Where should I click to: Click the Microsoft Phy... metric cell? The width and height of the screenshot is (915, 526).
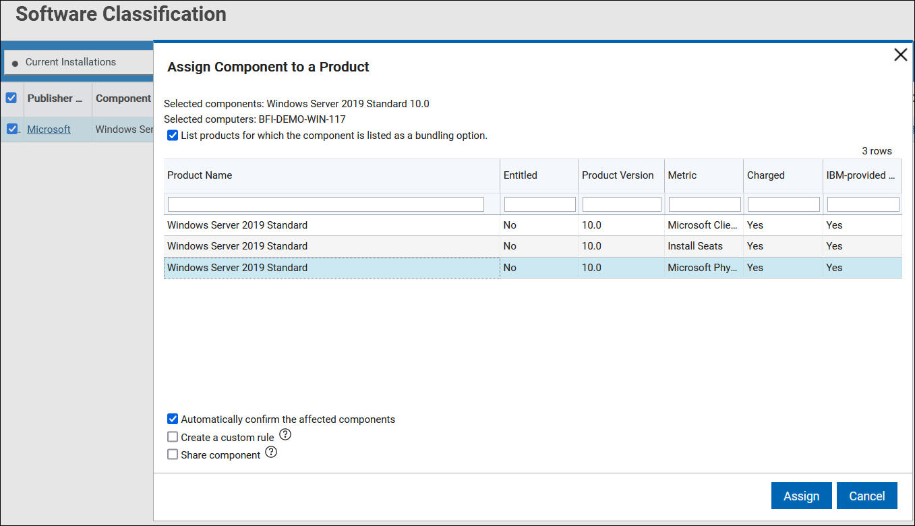[x=703, y=268]
